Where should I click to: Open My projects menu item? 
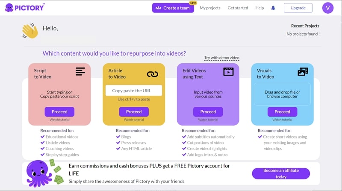point(210,8)
